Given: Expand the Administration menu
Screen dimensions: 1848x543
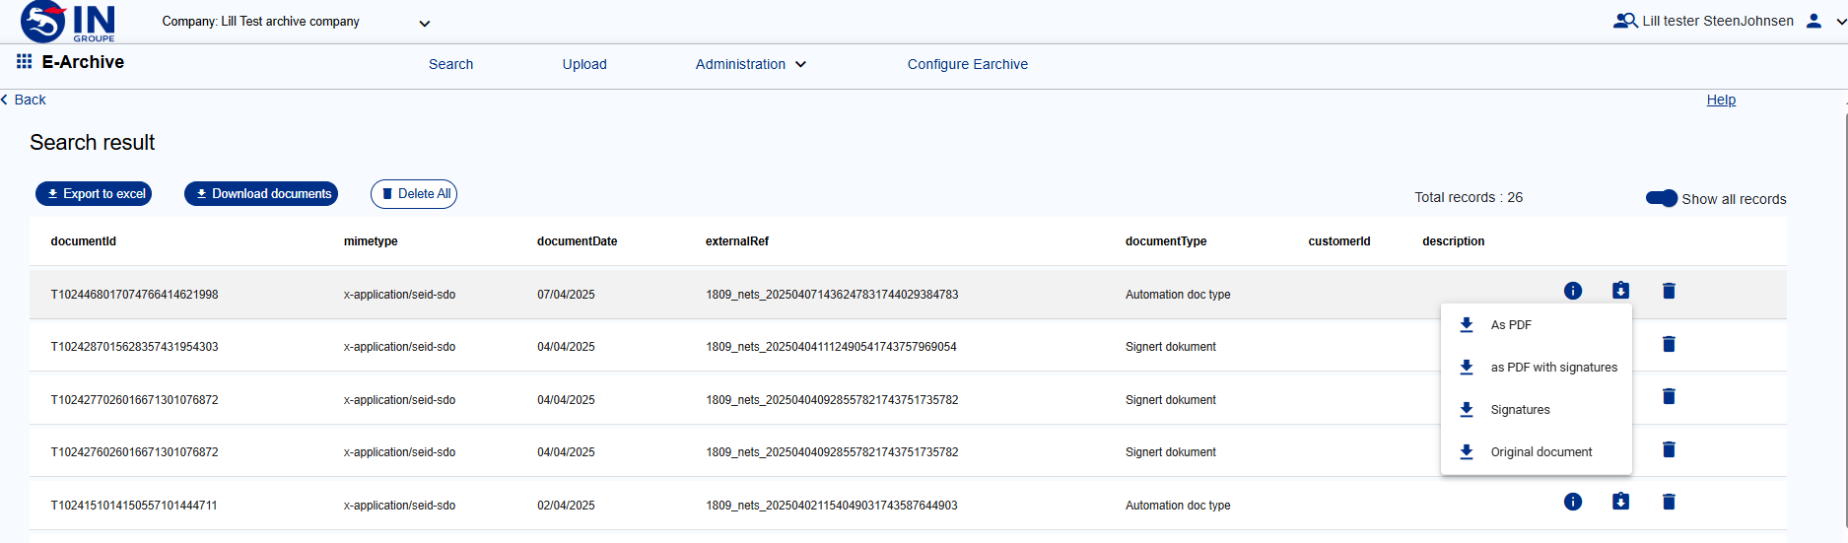Looking at the screenshot, I should pos(750,64).
